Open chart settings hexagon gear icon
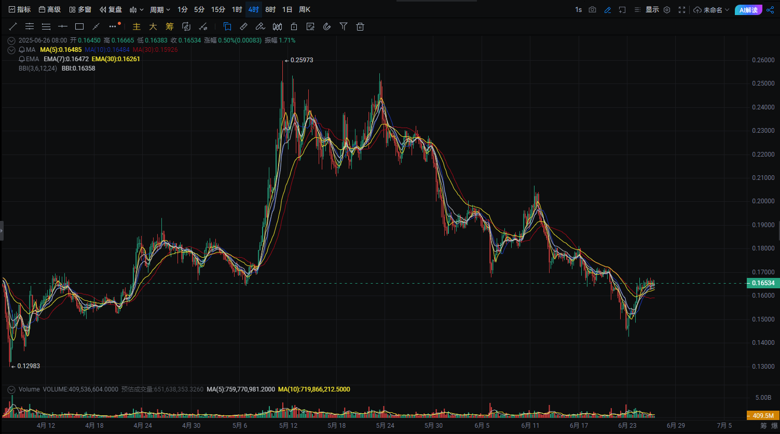 [x=667, y=10]
